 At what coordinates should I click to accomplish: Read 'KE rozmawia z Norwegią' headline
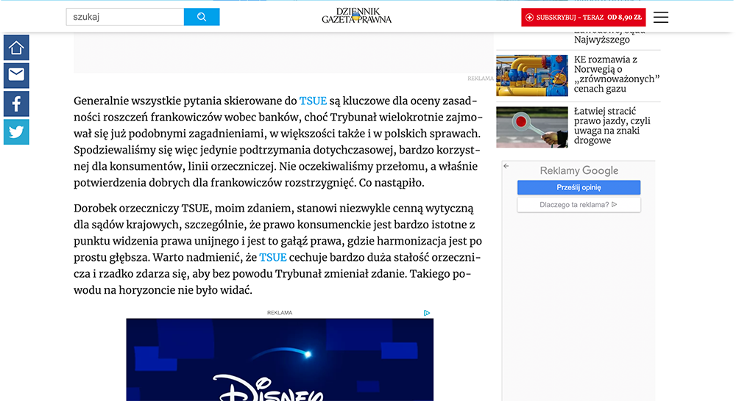tap(616, 74)
